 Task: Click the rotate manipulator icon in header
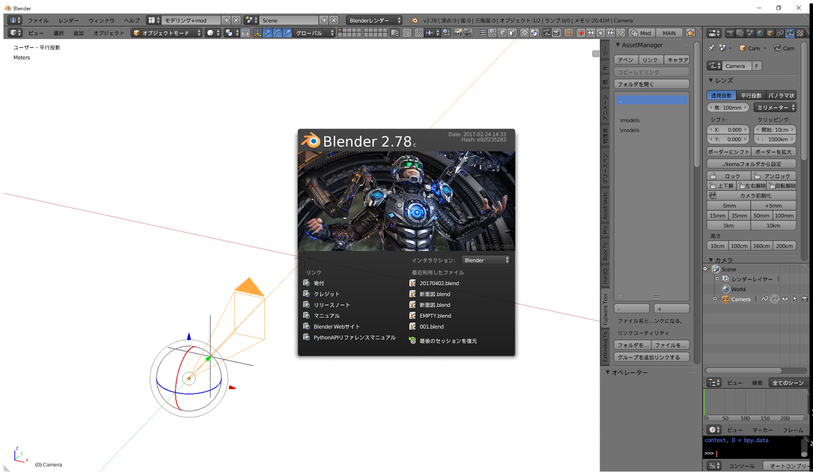click(277, 33)
